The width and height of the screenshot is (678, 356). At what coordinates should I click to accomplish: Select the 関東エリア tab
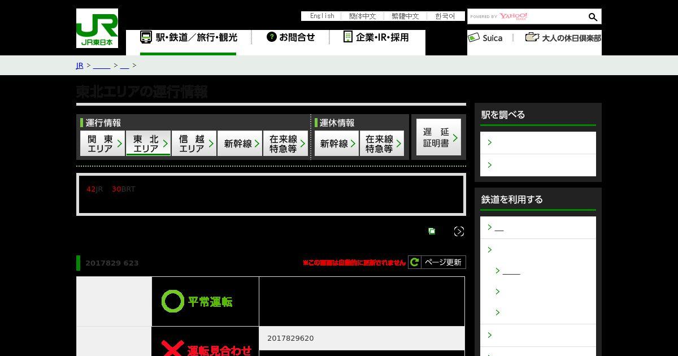point(102,144)
